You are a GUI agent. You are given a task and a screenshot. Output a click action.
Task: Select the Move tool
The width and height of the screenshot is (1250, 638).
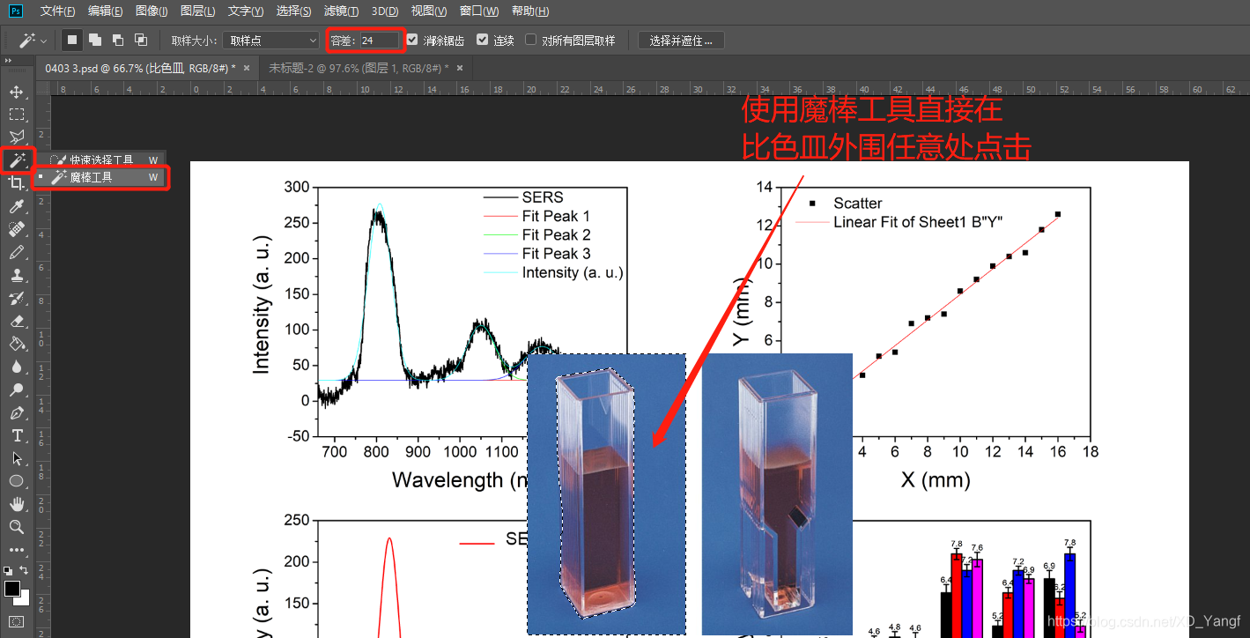pyautogui.click(x=16, y=92)
